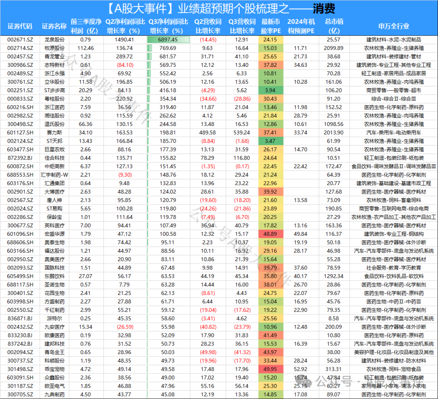Select the 牧原股份 name cell

click(54, 48)
